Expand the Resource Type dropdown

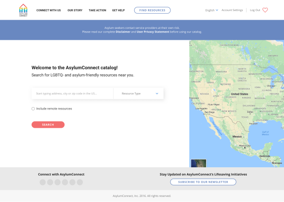click(x=138, y=93)
